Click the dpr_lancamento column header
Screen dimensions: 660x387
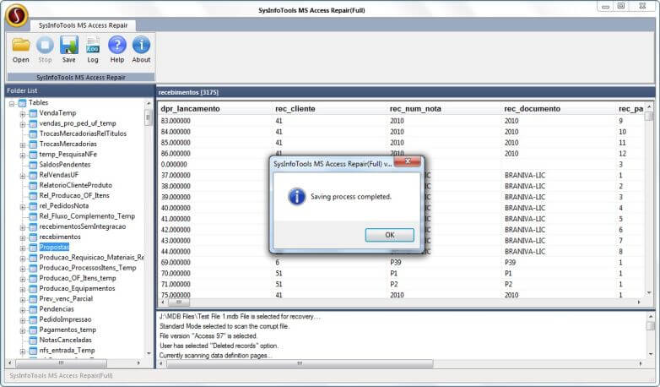click(190, 109)
